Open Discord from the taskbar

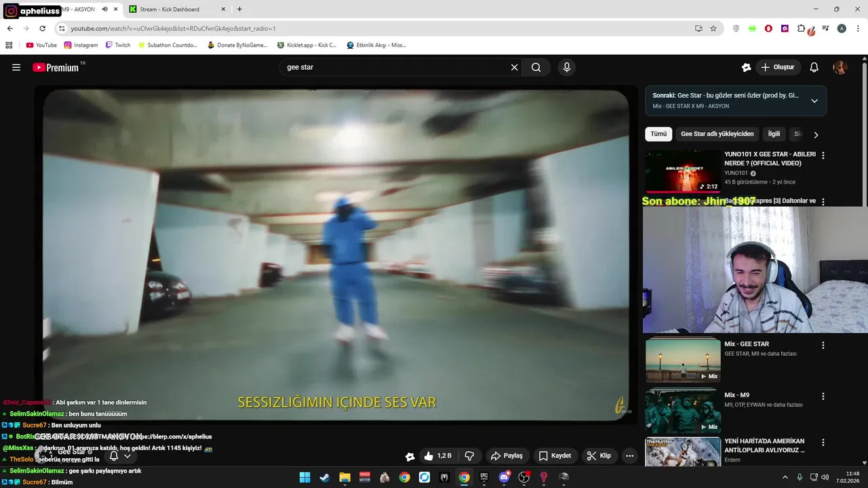(x=504, y=477)
